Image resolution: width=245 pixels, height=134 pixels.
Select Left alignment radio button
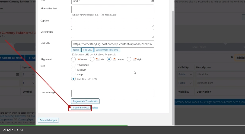(x=92, y=59)
